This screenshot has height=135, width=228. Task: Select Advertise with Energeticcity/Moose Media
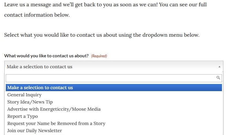click(54, 109)
